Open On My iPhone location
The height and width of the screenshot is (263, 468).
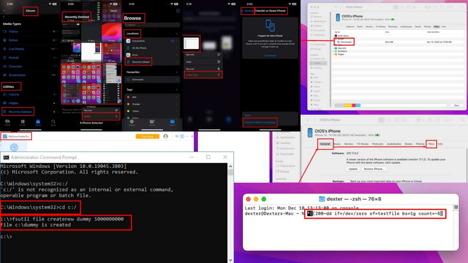tap(152, 48)
